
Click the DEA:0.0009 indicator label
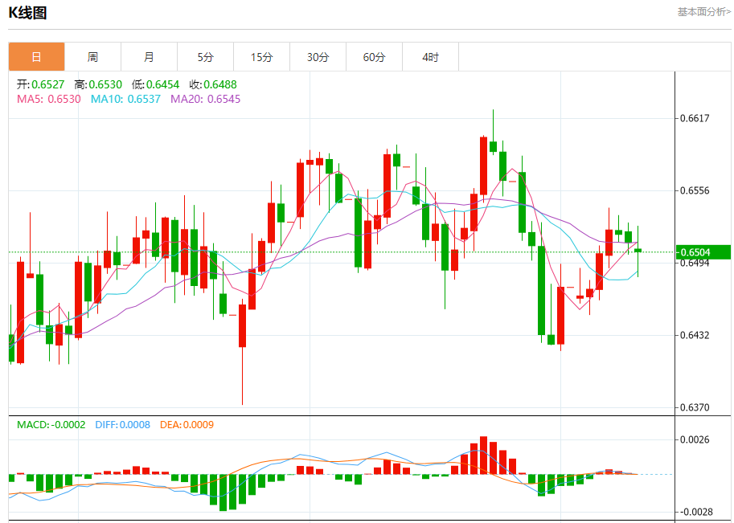pyautogui.click(x=187, y=425)
